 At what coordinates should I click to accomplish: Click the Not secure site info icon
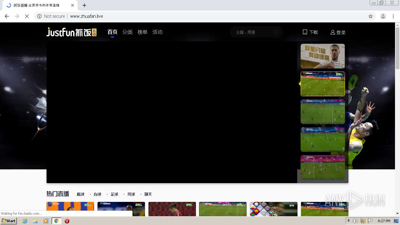(x=39, y=16)
